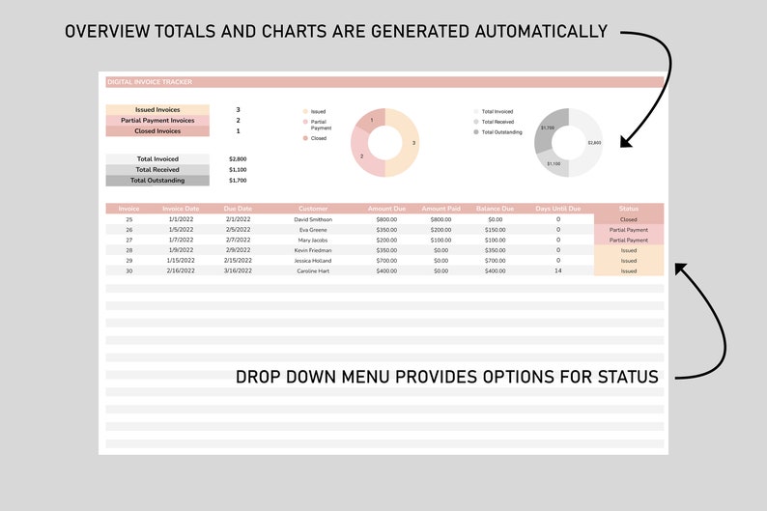Select Balance Due cell $400.00

pos(495,270)
